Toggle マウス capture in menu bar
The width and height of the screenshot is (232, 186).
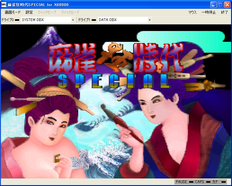pyautogui.click(x=192, y=12)
